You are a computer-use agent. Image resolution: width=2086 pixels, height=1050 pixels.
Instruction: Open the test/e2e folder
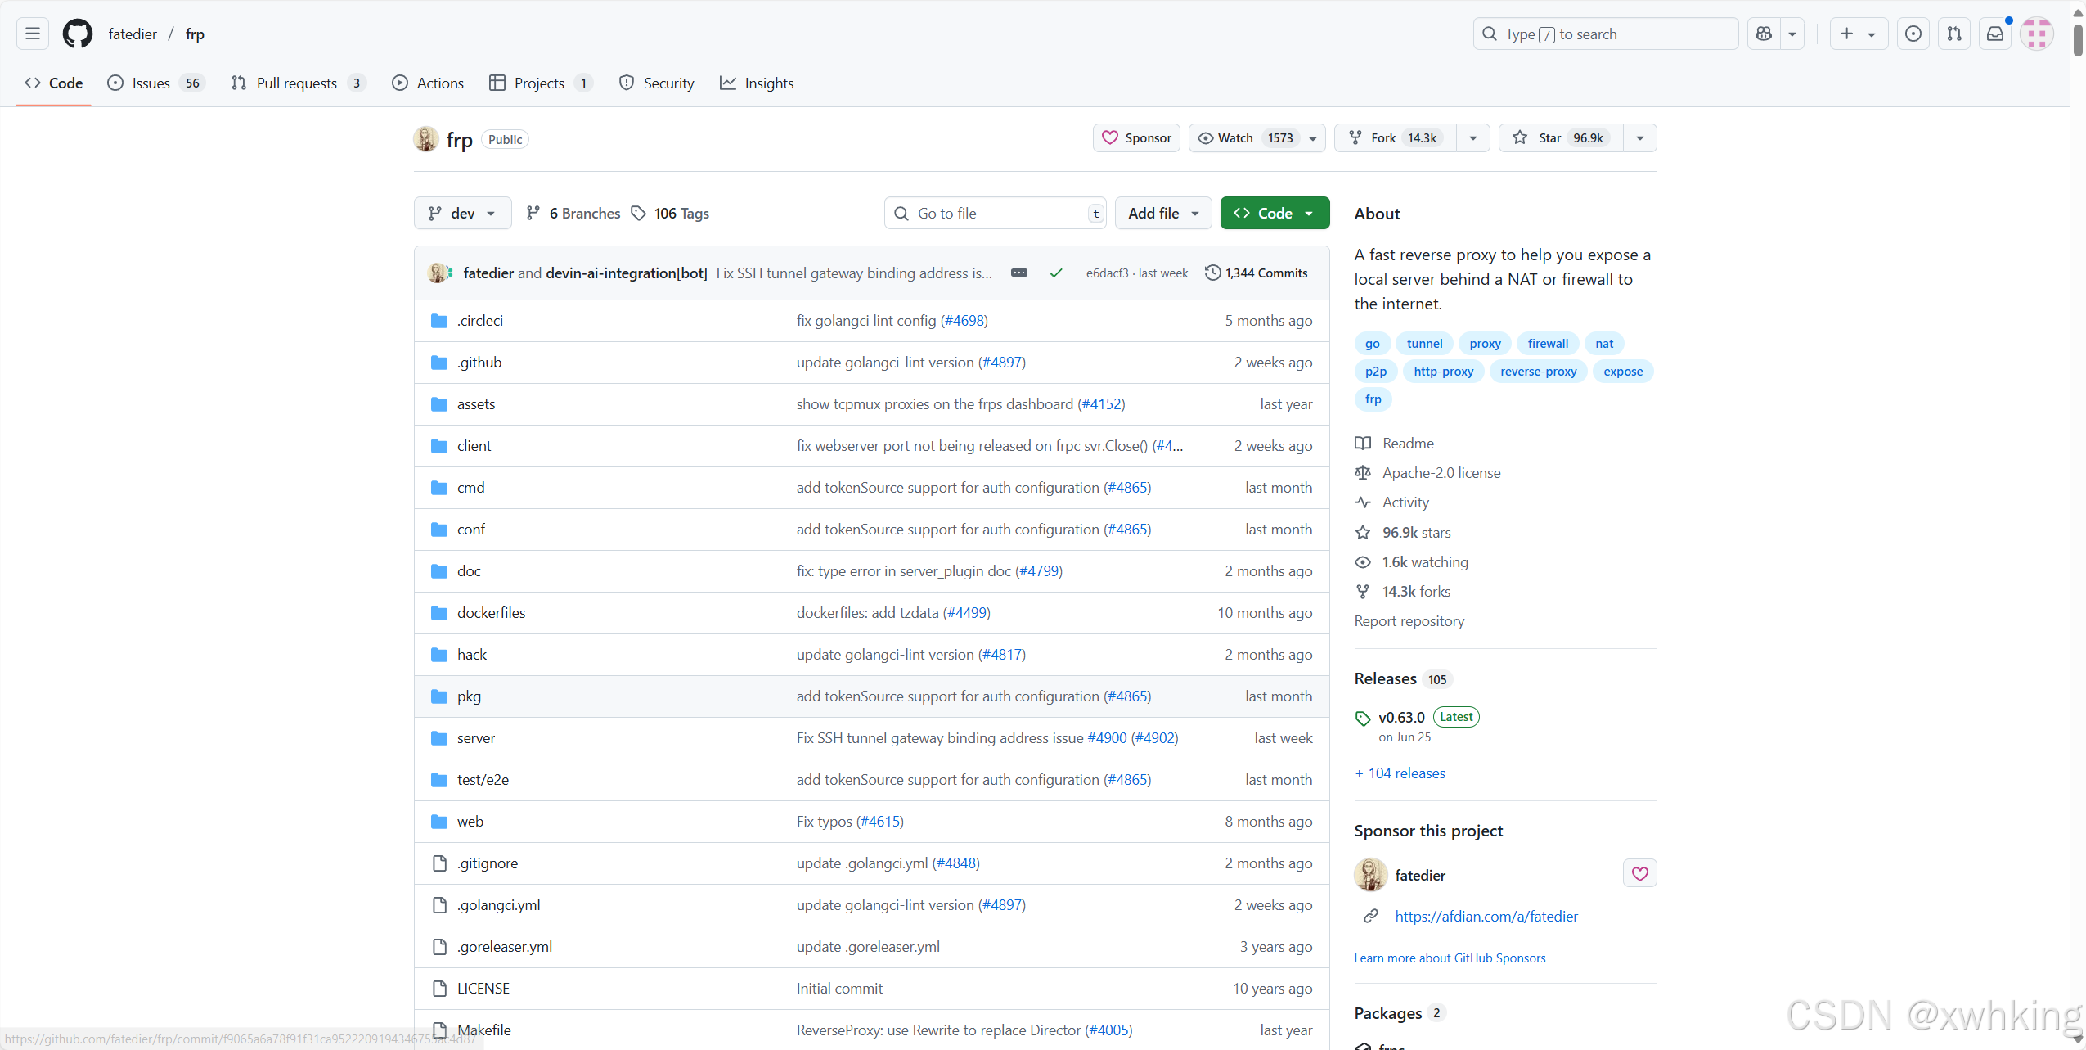point(483,779)
